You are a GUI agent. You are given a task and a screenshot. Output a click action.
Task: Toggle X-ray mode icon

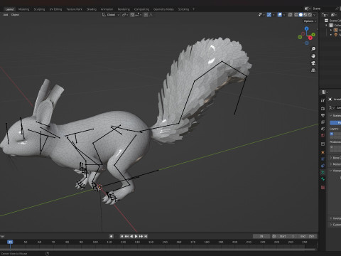pyautogui.click(x=291, y=15)
